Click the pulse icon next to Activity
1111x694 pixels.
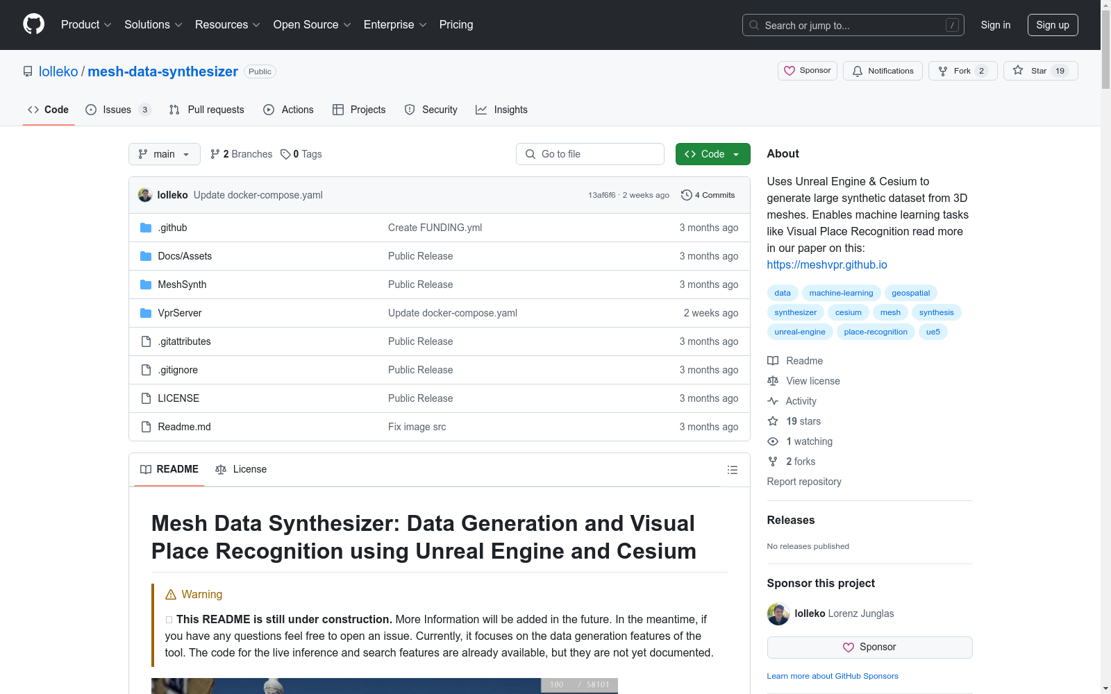click(x=773, y=401)
